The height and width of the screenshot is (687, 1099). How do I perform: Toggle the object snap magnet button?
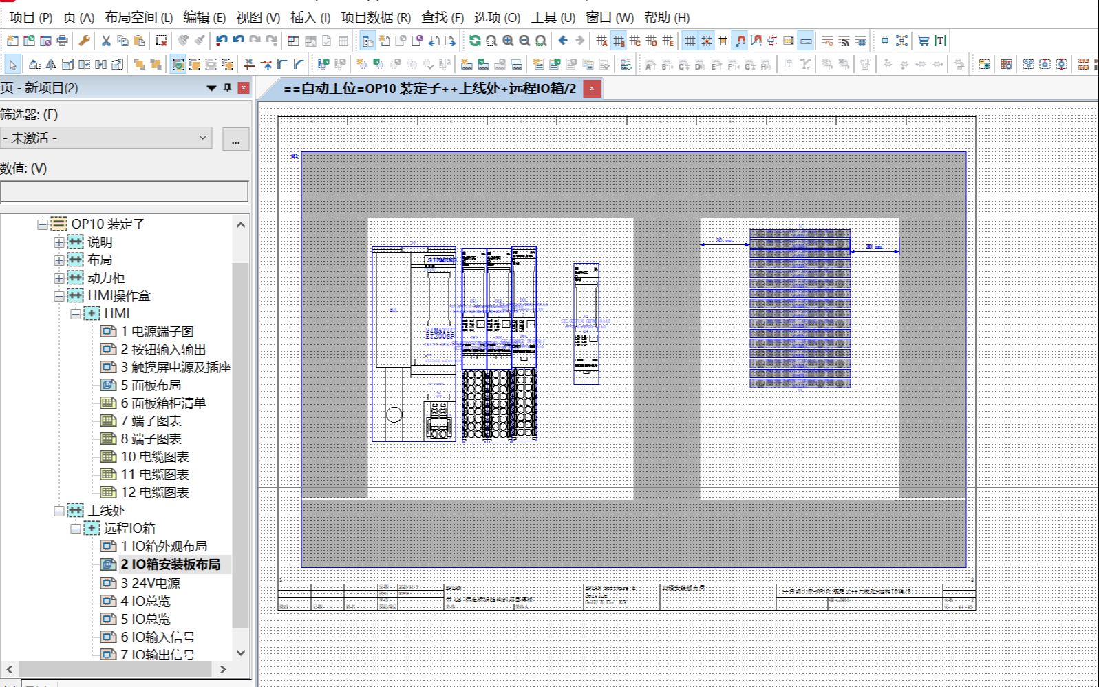tap(740, 41)
